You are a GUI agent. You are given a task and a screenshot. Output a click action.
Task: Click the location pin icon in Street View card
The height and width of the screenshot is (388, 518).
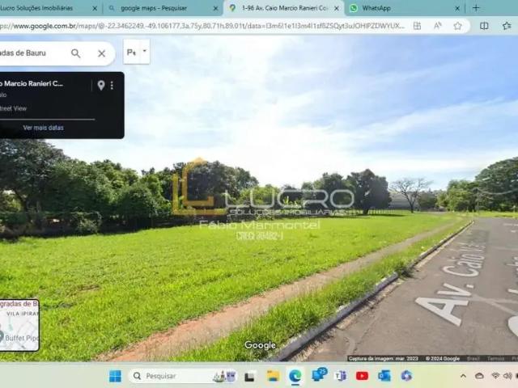[101, 85]
